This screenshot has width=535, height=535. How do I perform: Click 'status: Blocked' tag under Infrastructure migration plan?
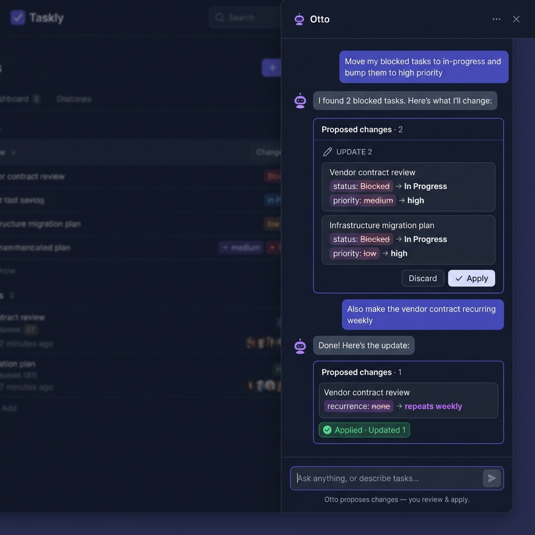[x=361, y=239]
